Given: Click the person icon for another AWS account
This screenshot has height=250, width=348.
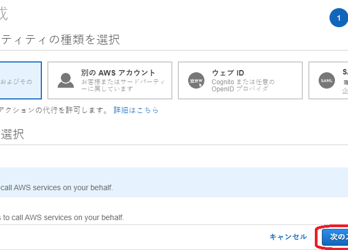Looking at the screenshot, I should click(66, 80).
